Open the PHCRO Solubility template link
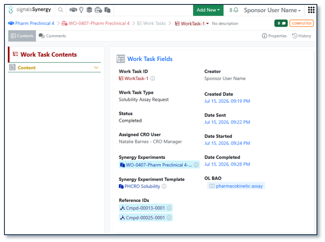 139,186
